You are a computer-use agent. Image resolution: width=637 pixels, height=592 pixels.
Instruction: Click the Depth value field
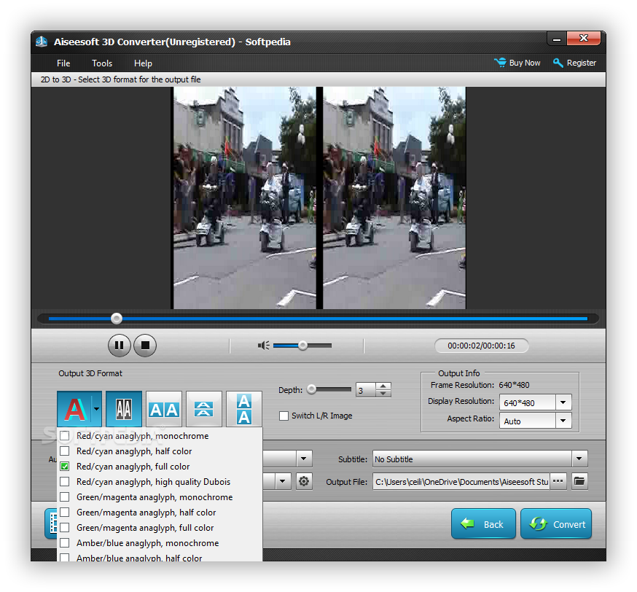366,390
